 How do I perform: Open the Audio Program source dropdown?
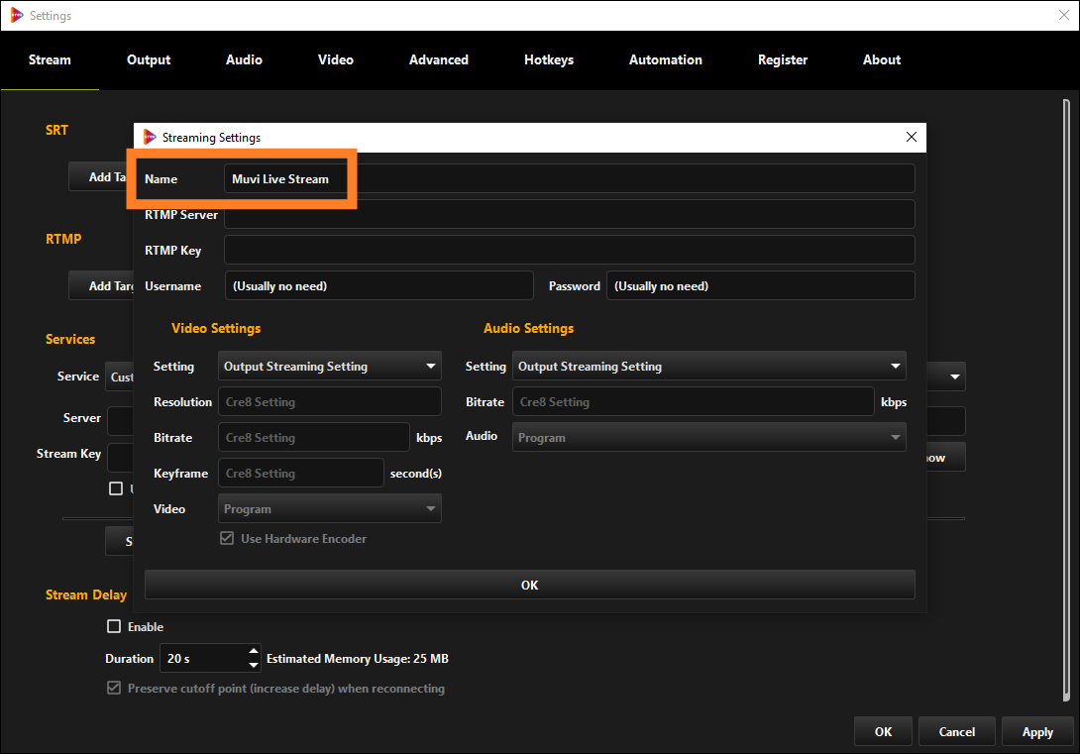(708, 437)
